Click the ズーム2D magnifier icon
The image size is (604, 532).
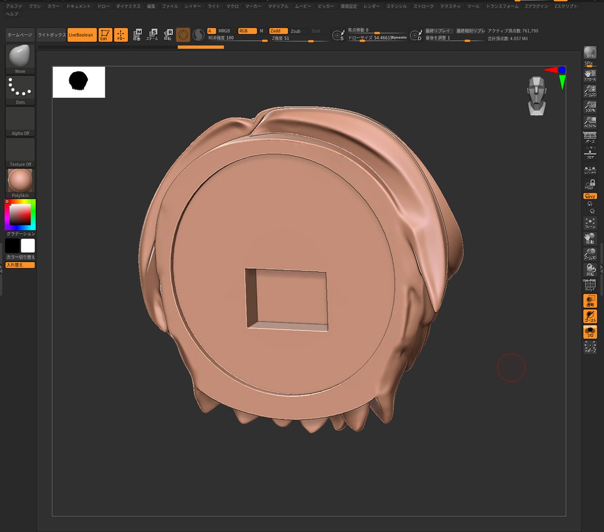pyautogui.click(x=590, y=91)
